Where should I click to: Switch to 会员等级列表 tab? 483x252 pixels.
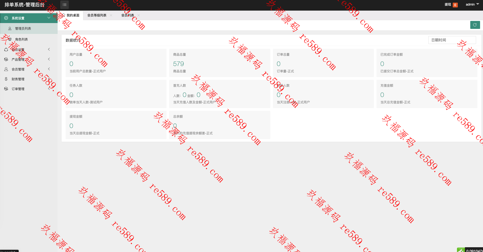(x=97, y=15)
